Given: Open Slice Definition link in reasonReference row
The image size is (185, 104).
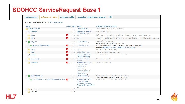Looking at the screenshot, I should 83,76.
